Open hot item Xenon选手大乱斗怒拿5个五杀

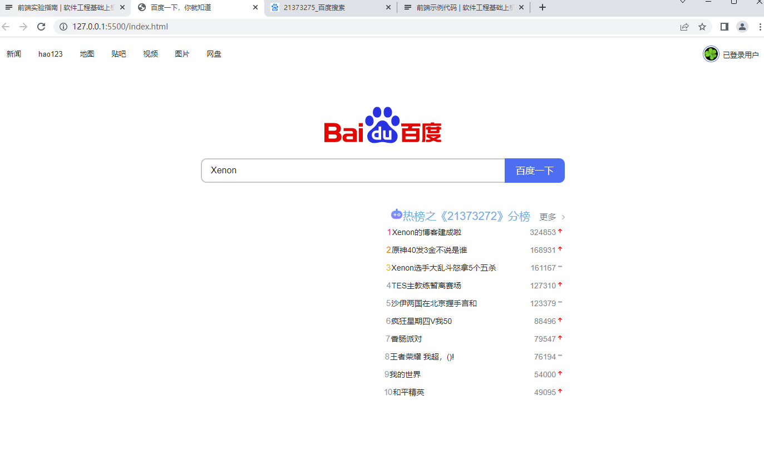(443, 268)
